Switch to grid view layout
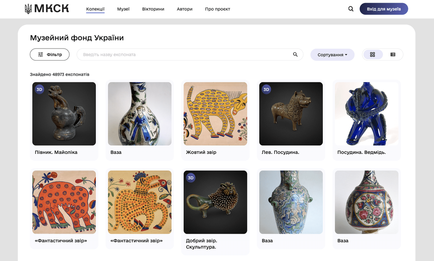The height and width of the screenshot is (261, 434). [372, 55]
